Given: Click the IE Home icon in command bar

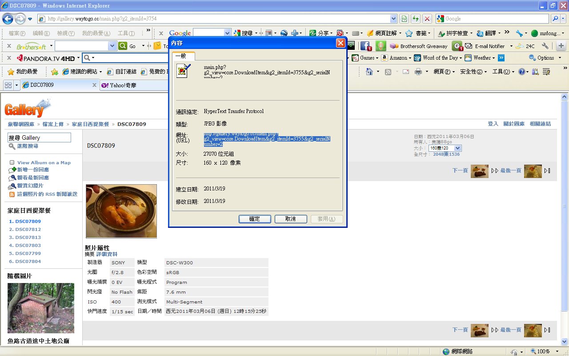Looking at the screenshot, I should tap(369, 72).
